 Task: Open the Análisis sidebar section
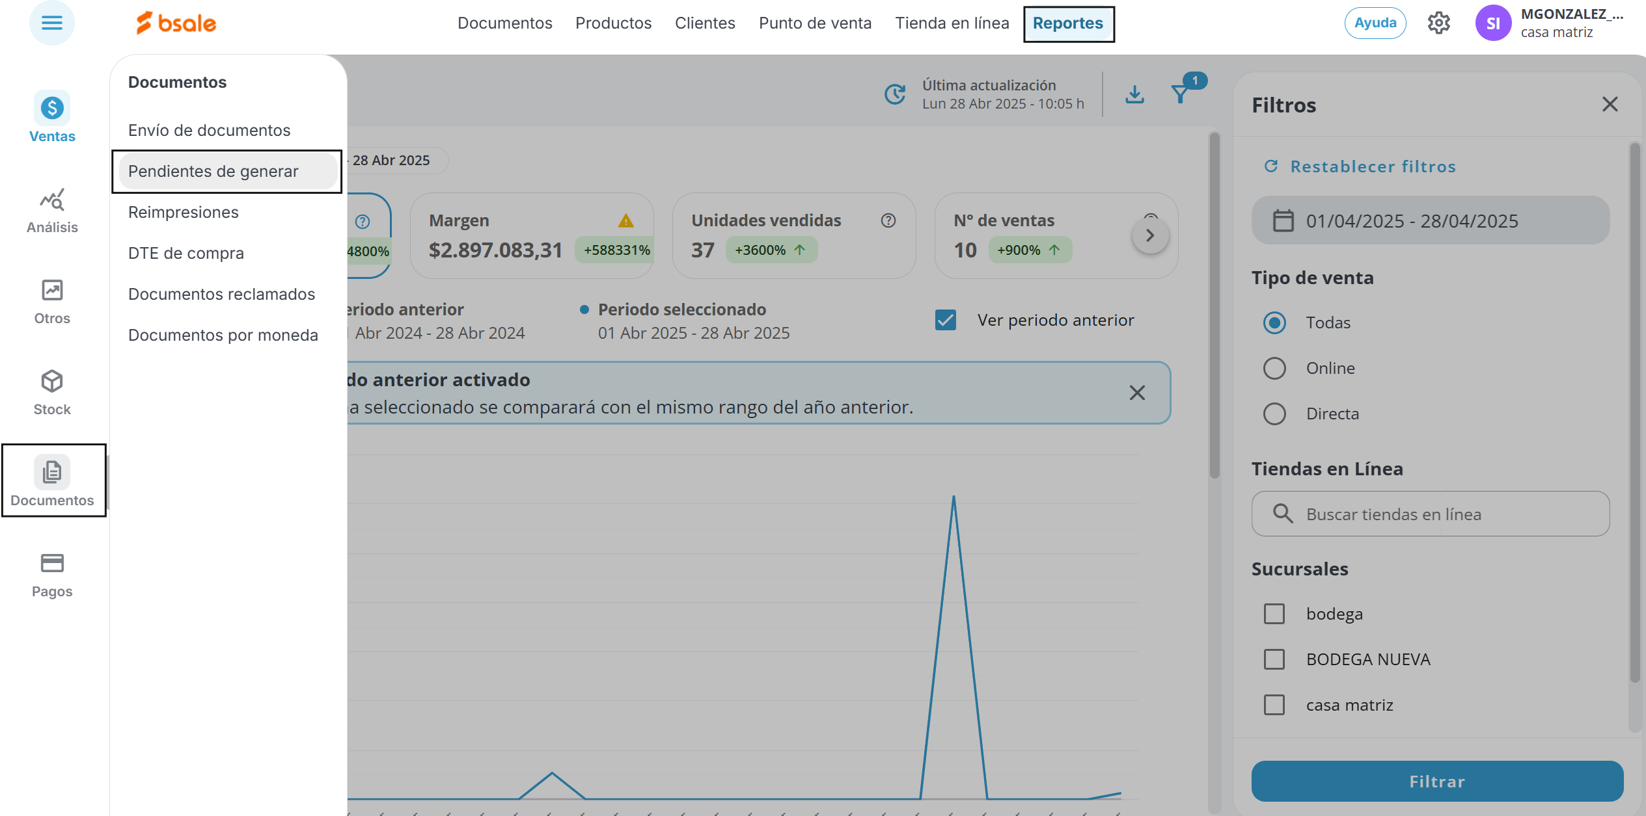[x=52, y=210]
